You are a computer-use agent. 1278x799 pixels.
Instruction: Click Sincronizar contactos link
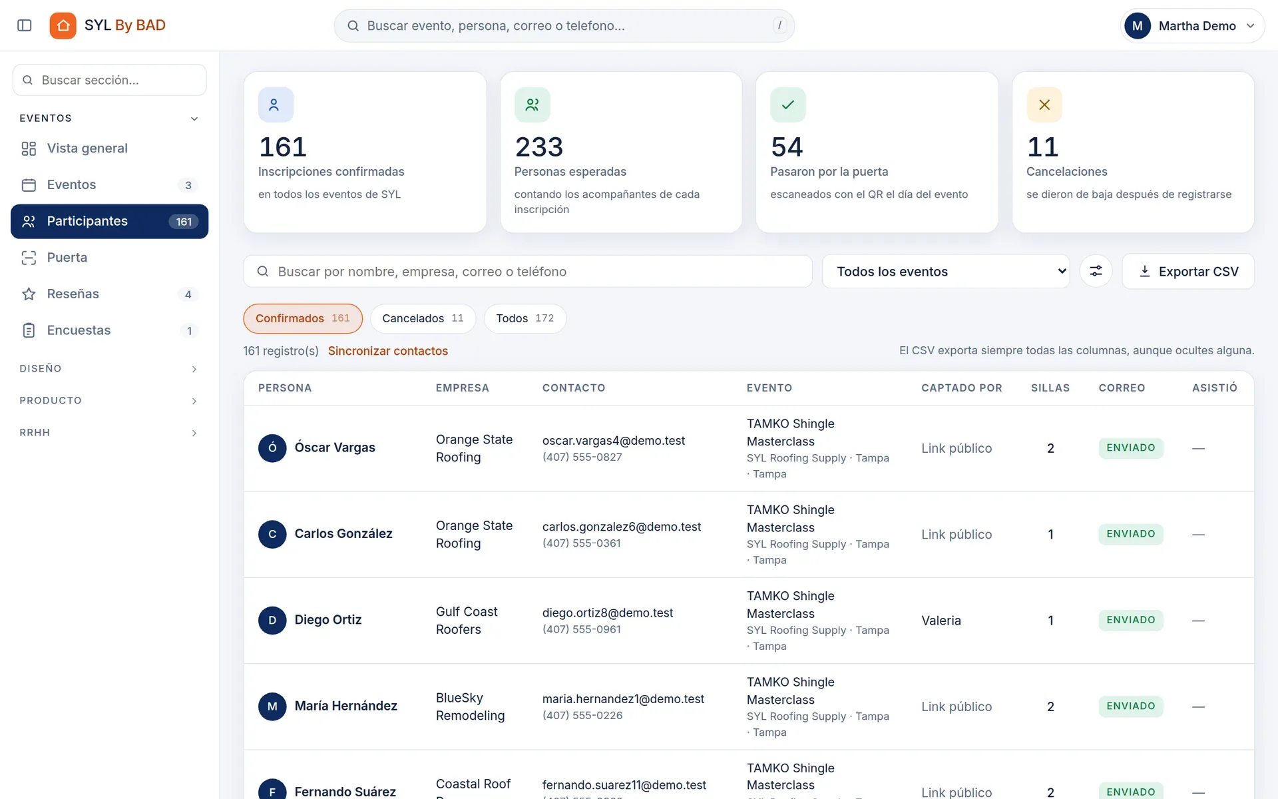click(x=388, y=351)
